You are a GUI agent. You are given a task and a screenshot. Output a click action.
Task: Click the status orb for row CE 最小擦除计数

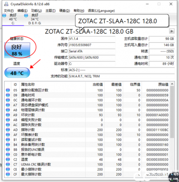click(8, 169)
